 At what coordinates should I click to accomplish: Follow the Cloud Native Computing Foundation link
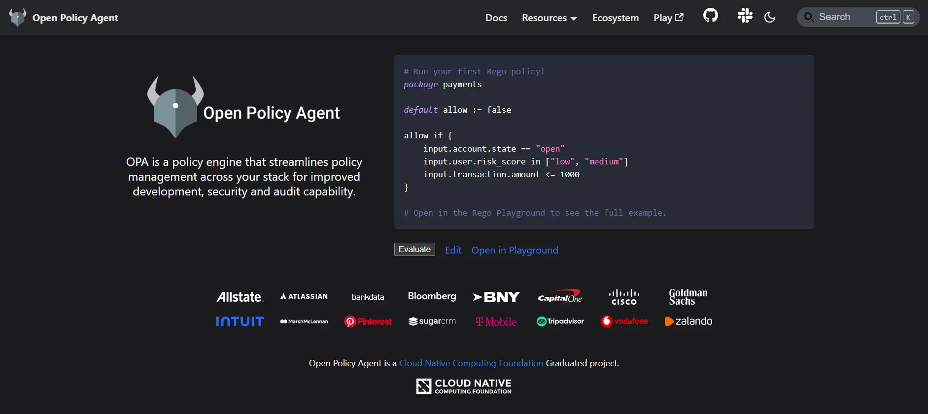pos(471,363)
